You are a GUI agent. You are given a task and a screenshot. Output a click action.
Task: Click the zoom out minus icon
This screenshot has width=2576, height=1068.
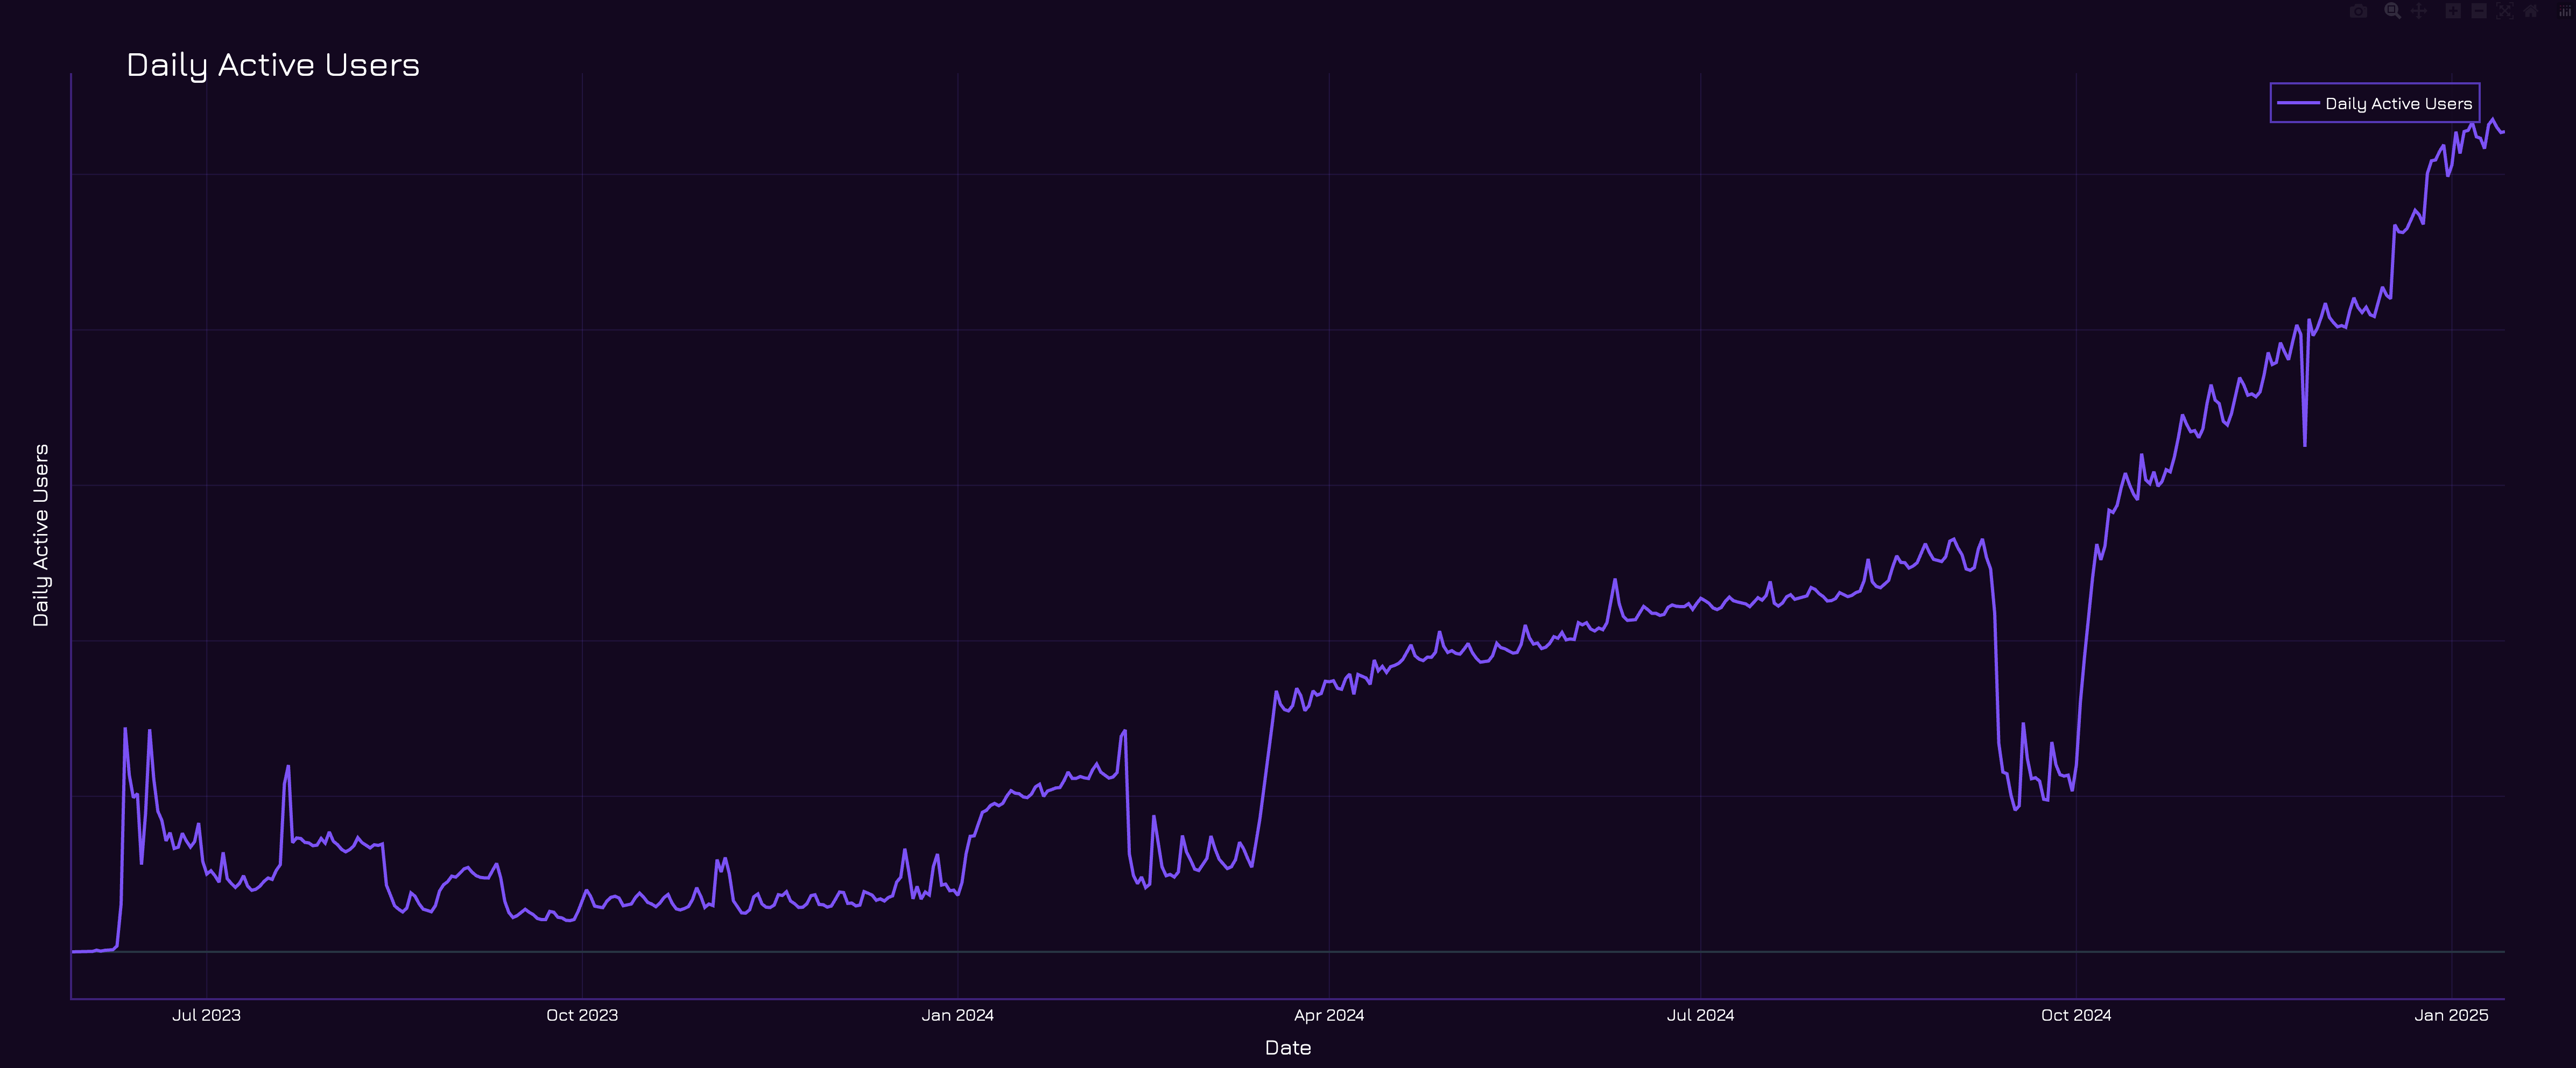pos(2479,11)
